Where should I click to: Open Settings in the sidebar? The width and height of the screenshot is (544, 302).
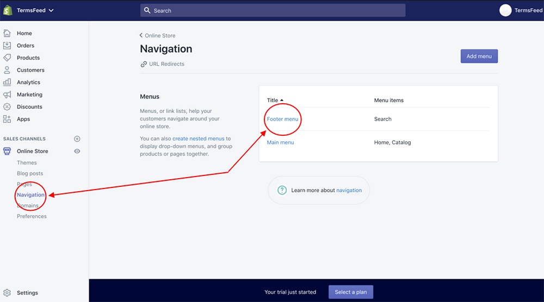27,293
